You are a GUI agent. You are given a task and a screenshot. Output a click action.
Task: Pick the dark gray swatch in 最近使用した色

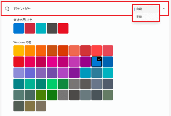(x=52, y=28)
